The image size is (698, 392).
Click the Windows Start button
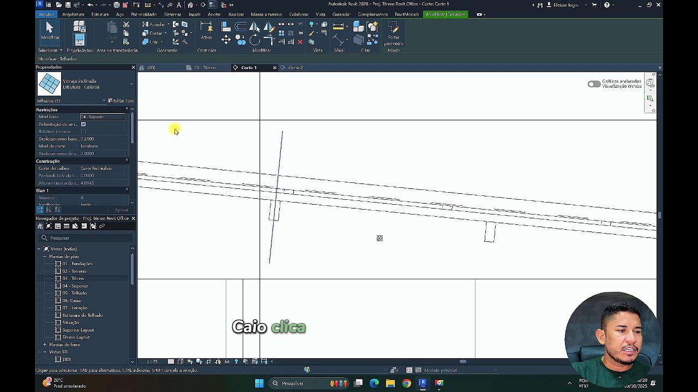(259, 383)
